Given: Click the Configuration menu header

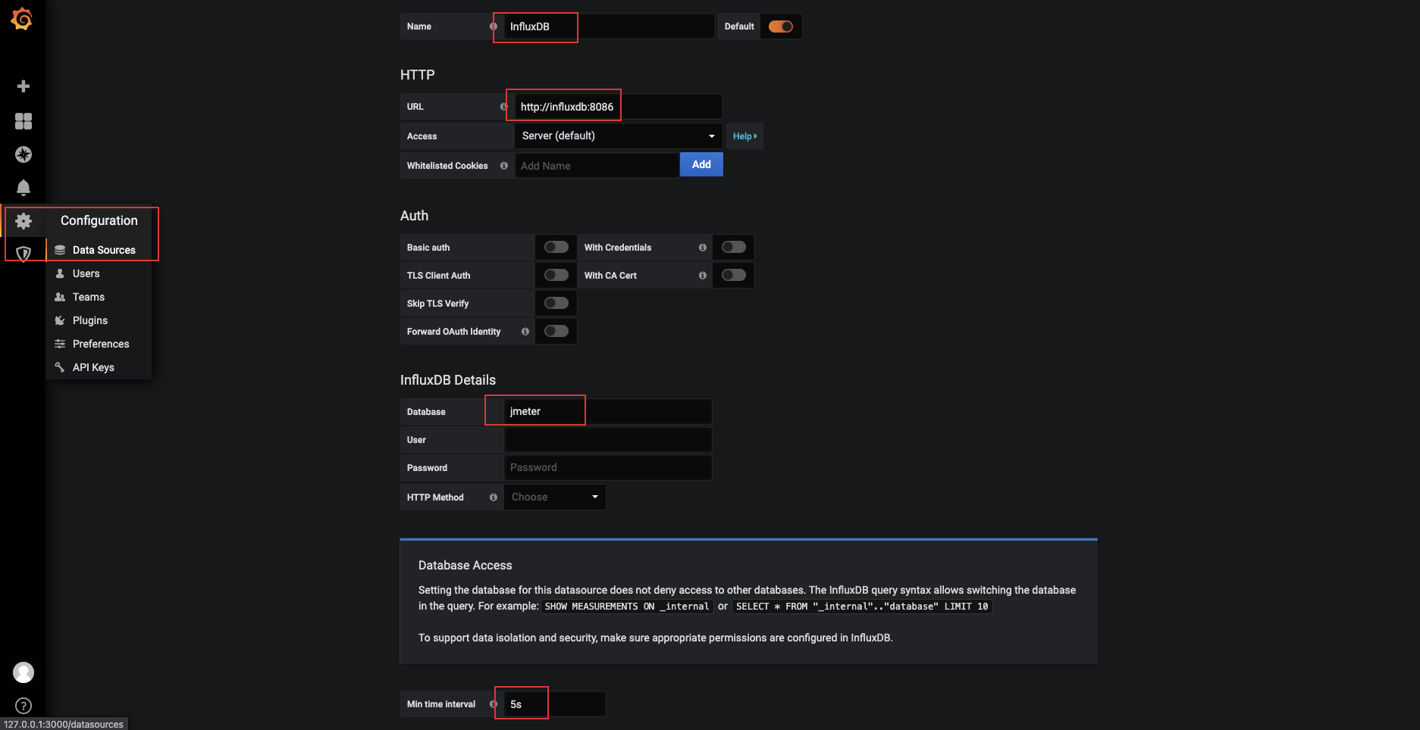Looking at the screenshot, I should click(99, 220).
